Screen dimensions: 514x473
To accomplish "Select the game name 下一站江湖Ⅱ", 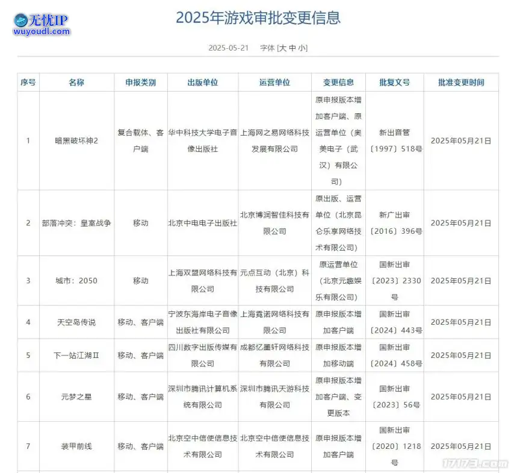I will [76, 356].
